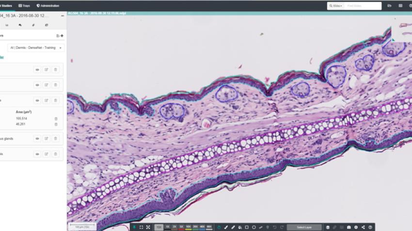Viewport: 412px width, 231px height.
Task: Open the Select Layer dropdown
Action: (x=303, y=227)
